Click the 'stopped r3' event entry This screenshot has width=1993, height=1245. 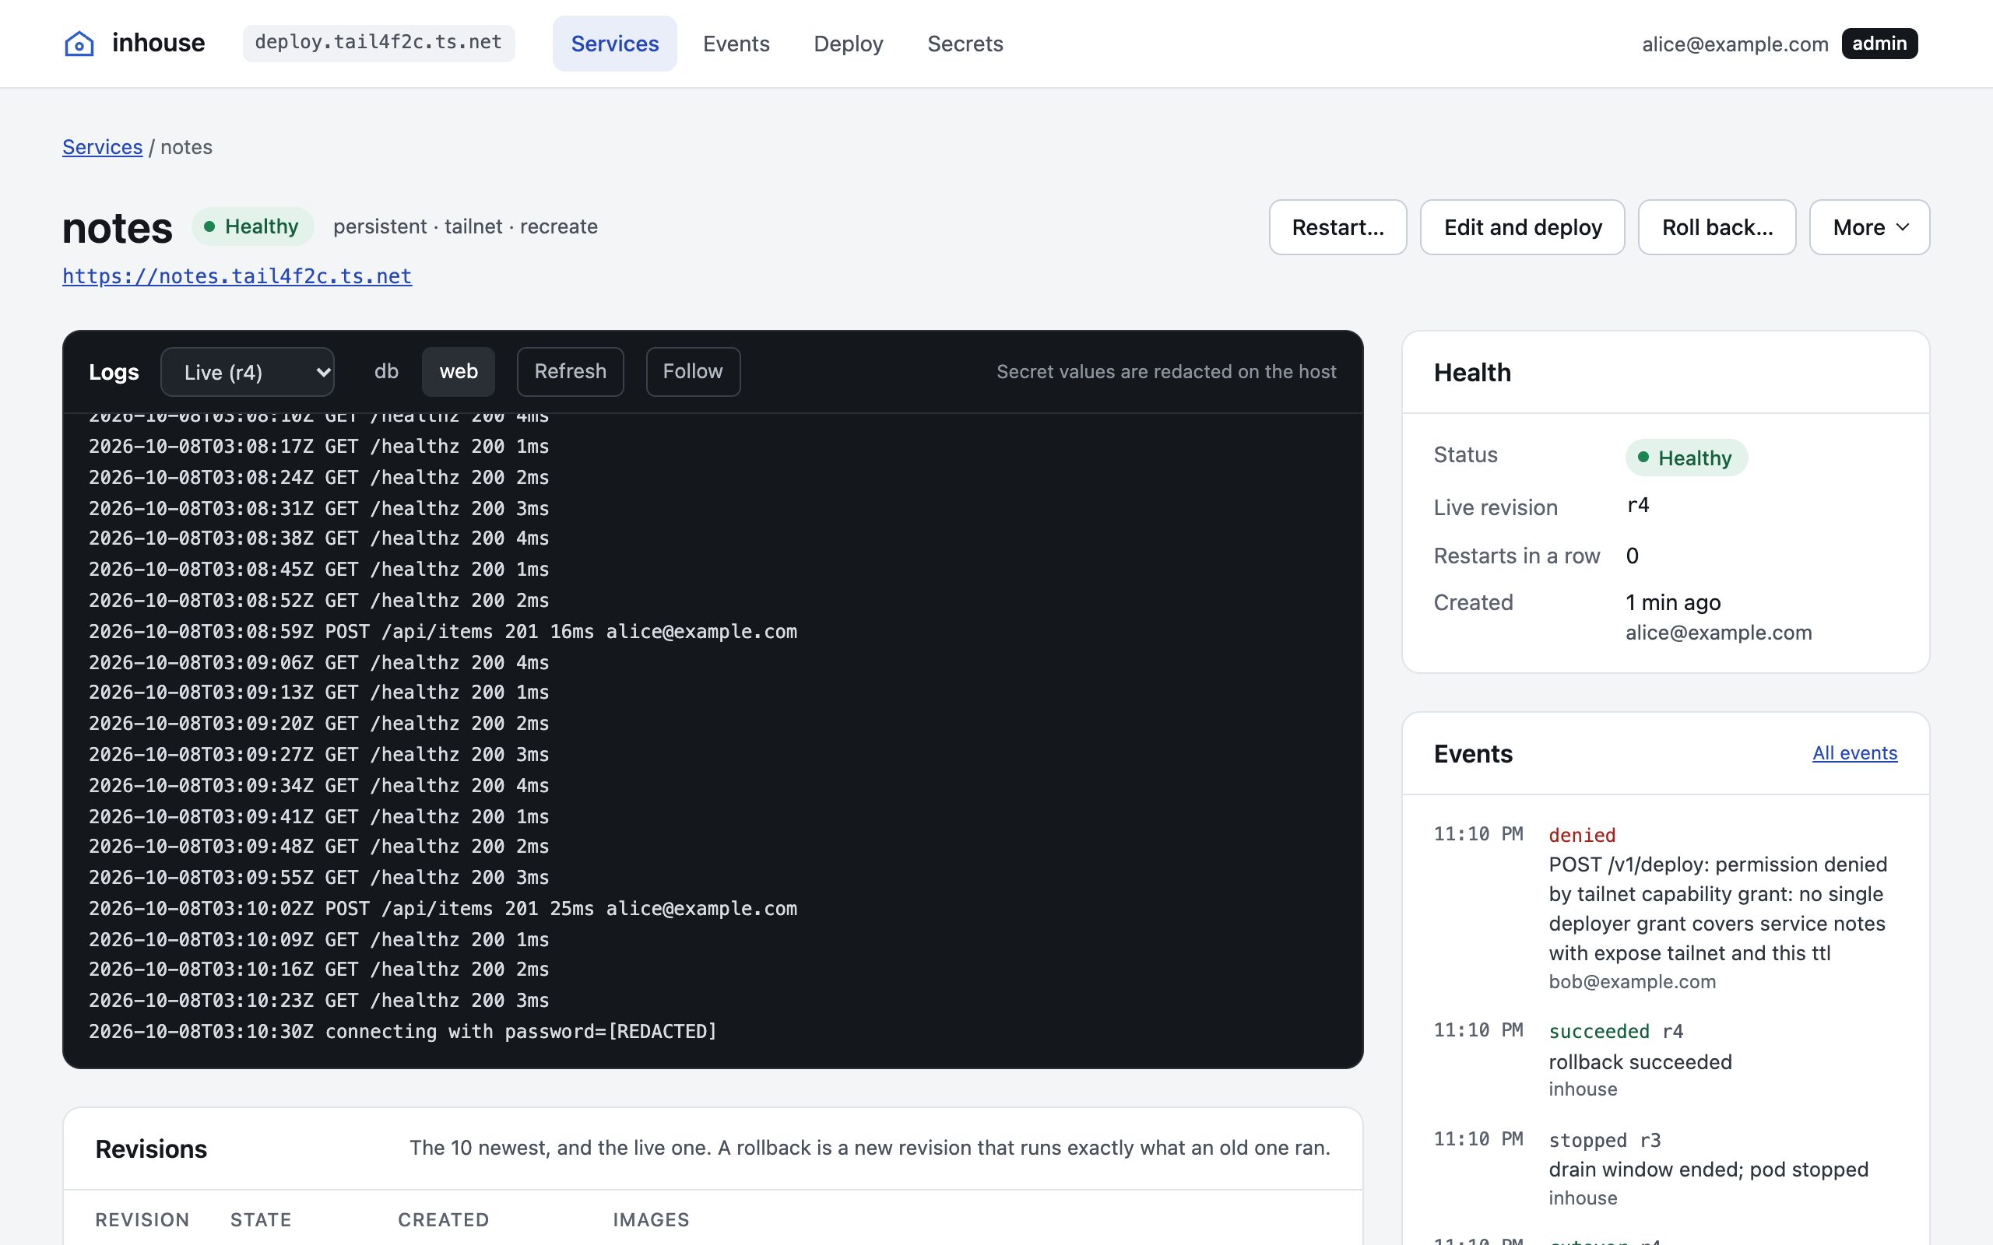click(x=1605, y=1141)
